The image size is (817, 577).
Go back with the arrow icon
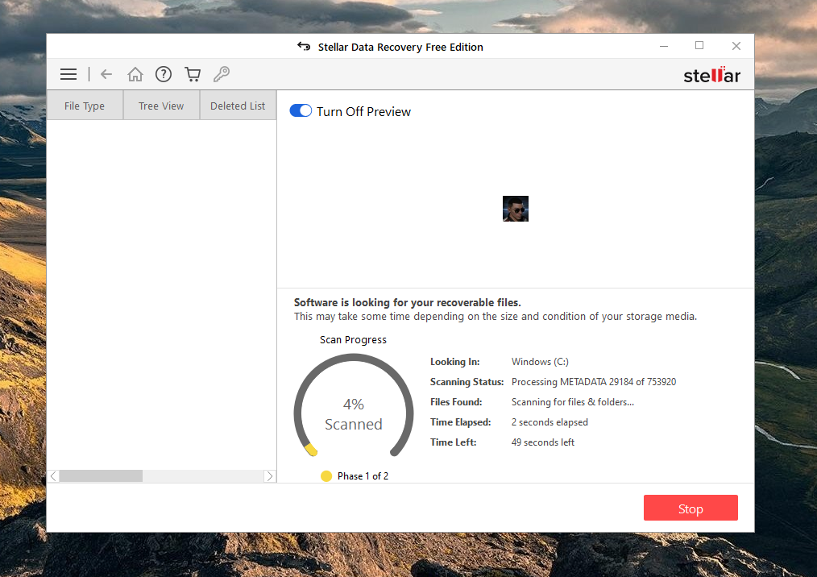tap(106, 74)
